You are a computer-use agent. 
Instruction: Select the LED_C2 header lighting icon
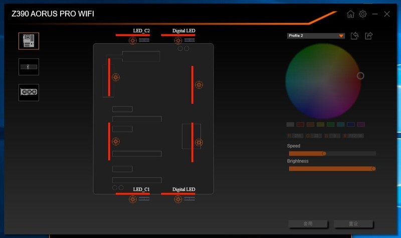[132, 41]
